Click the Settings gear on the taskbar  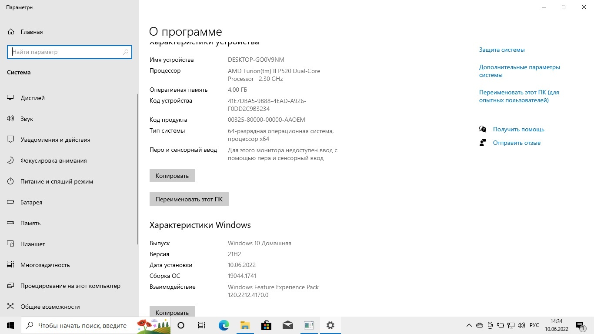[x=330, y=325]
